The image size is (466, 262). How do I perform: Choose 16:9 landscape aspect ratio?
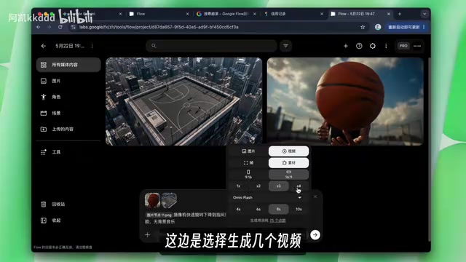tap(288, 175)
